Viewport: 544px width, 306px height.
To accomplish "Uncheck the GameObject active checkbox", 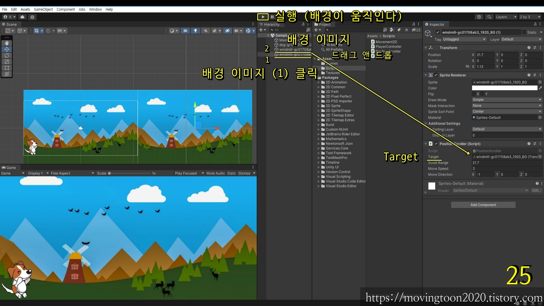I will [x=438, y=32].
